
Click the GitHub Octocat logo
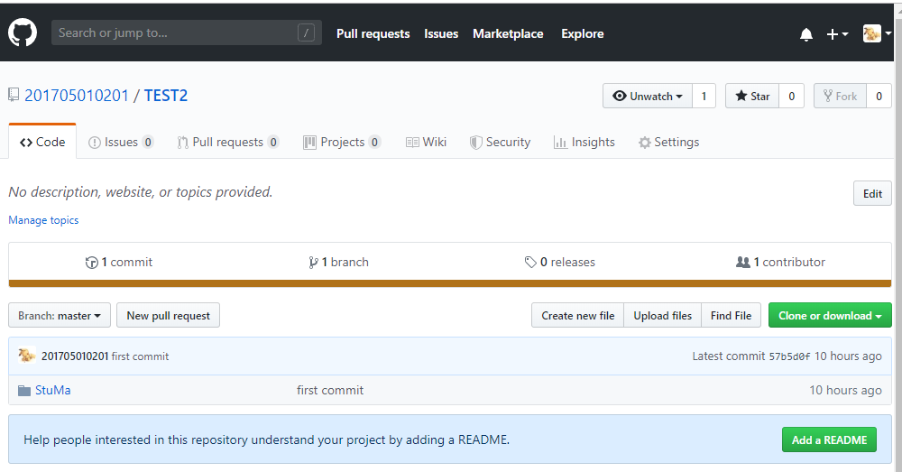[23, 33]
